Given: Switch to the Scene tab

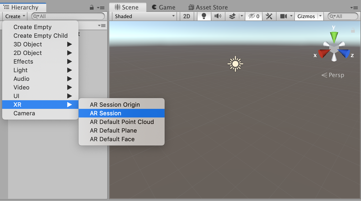Looking at the screenshot, I should coord(128,7).
